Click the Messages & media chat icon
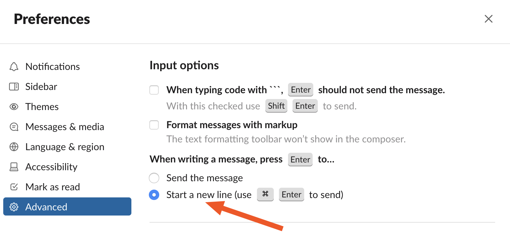Screen dimensions: 510x233 (14, 127)
